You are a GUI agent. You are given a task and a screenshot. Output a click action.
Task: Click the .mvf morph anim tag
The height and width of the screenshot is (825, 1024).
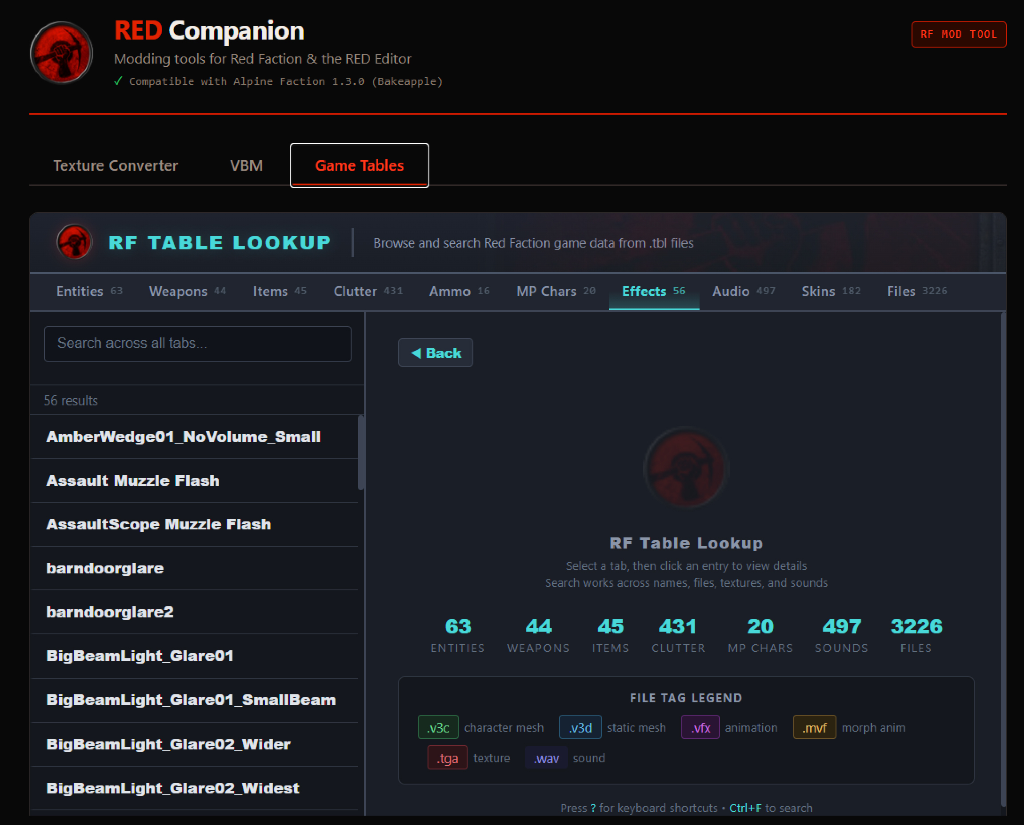pos(814,727)
